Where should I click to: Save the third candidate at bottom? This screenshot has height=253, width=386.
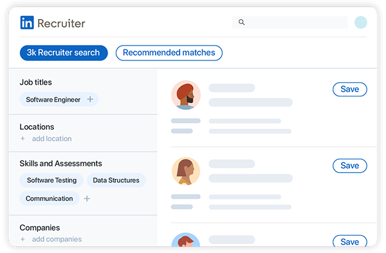tap(350, 241)
